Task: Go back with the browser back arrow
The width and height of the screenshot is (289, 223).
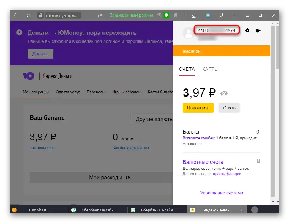Action: [16, 15]
